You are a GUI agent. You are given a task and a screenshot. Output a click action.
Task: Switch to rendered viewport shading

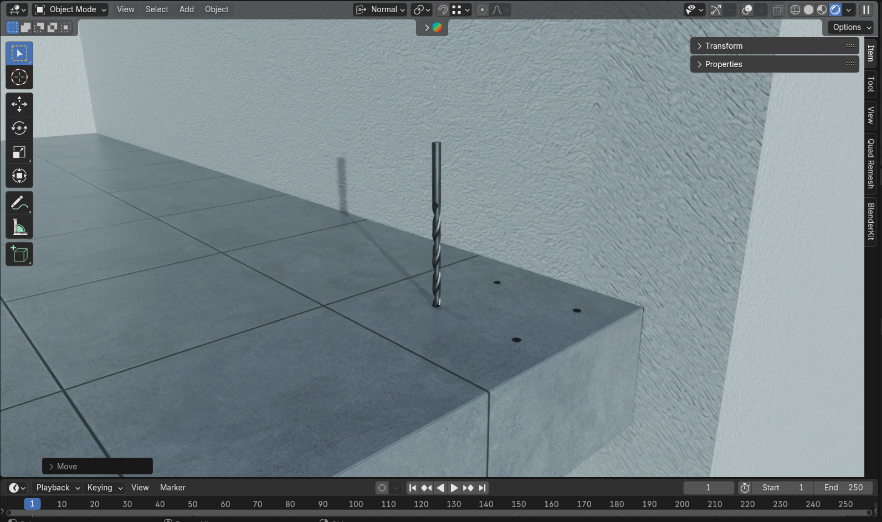click(x=835, y=10)
